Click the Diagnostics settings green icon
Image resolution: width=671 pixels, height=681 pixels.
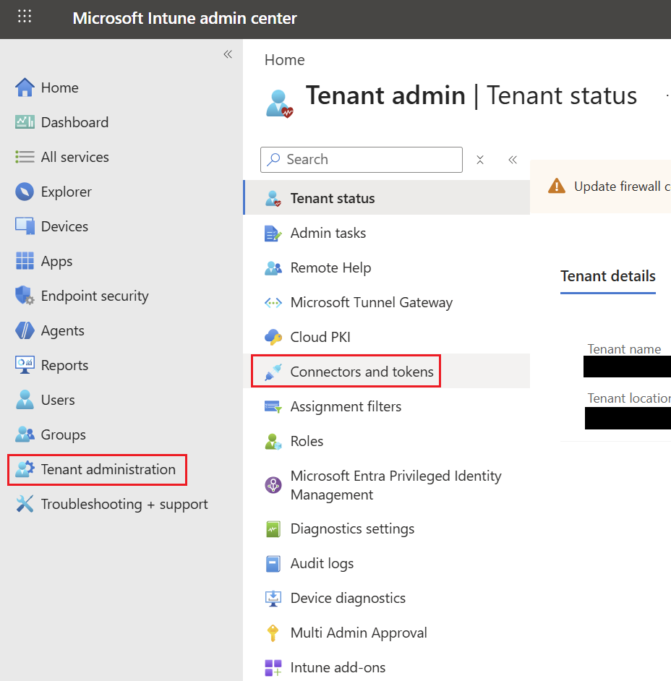(x=273, y=529)
